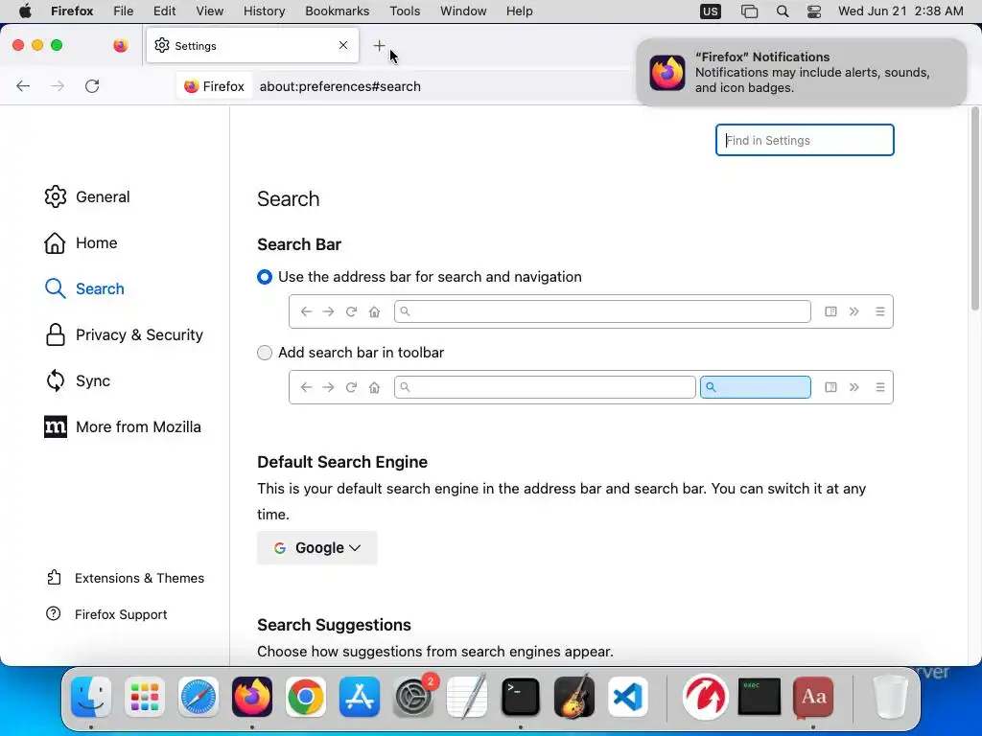Click the US input source indicator
This screenshot has width=982, height=736.
tap(711, 11)
